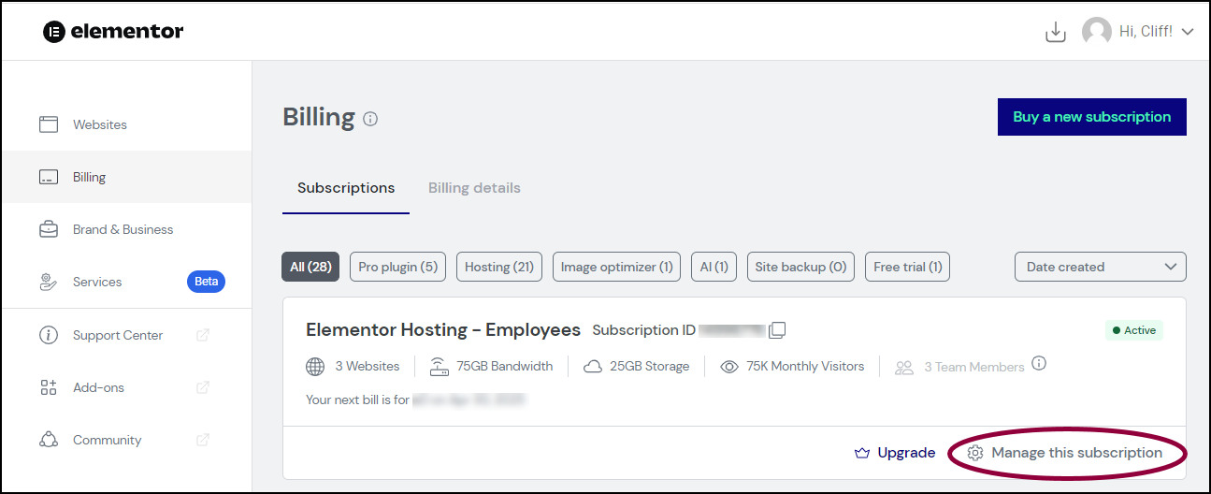
Task: Filter by Pro plugin (5)
Action: point(398,267)
